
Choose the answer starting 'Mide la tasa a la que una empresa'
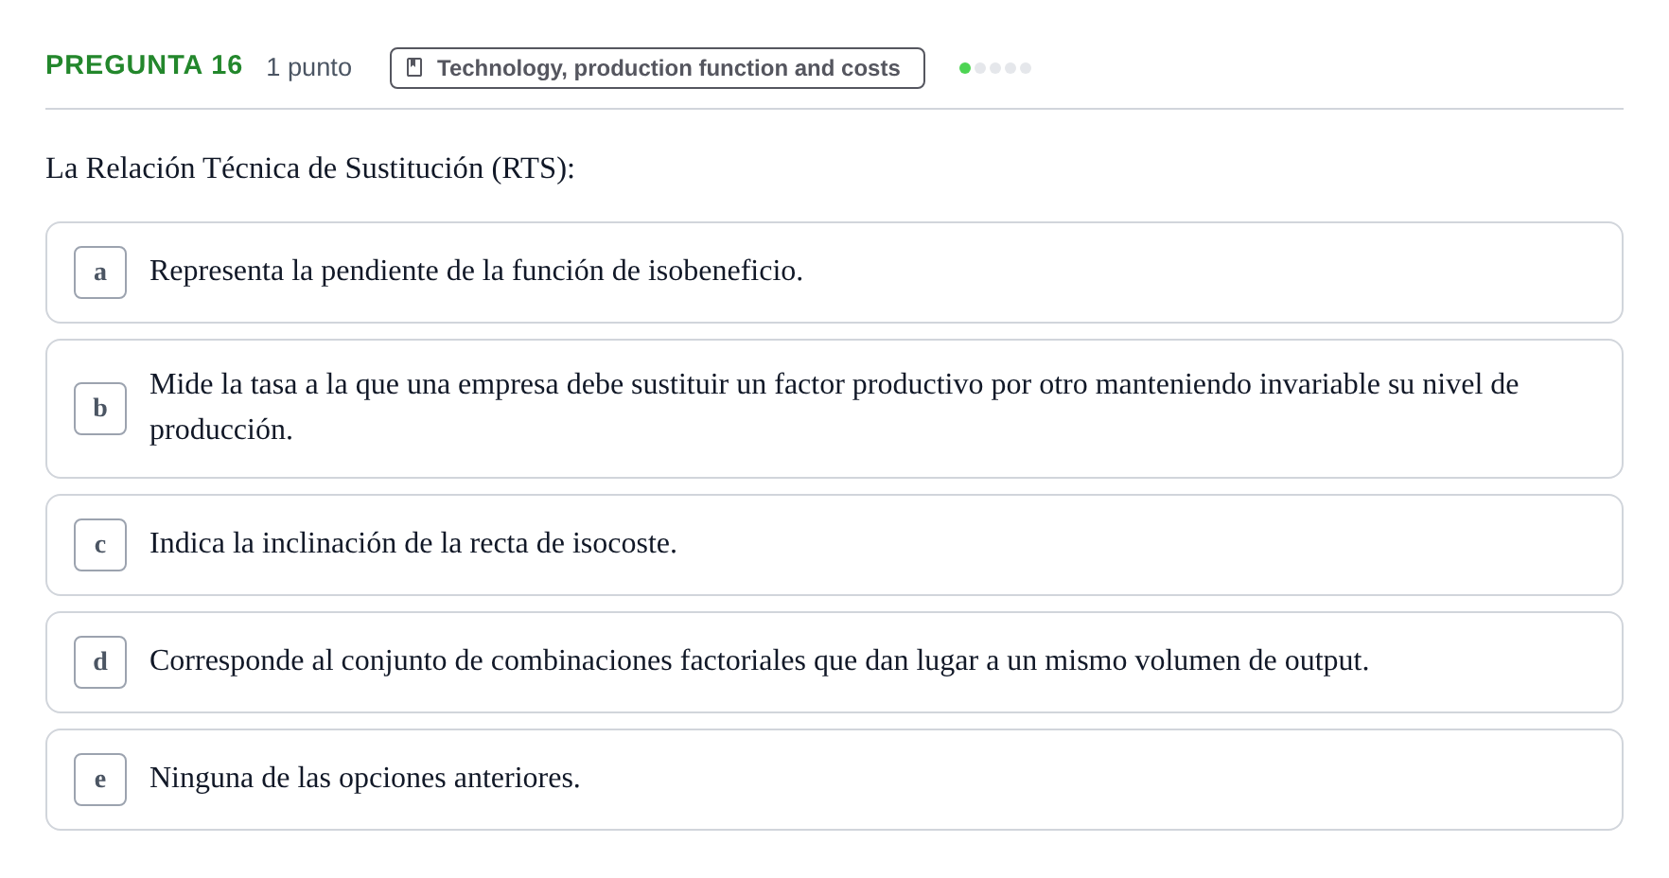tap(834, 409)
